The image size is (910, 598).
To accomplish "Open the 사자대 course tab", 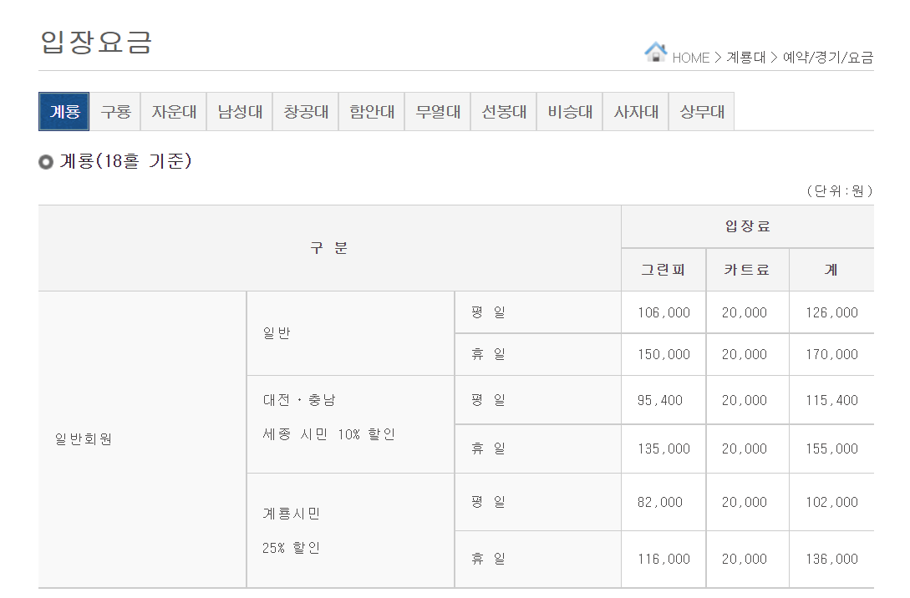I will 635,111.
